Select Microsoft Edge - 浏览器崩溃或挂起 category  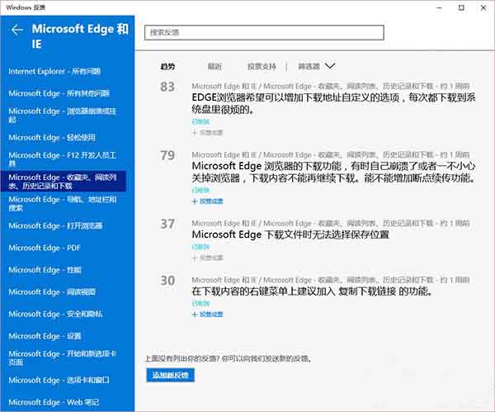pos(62,116)
